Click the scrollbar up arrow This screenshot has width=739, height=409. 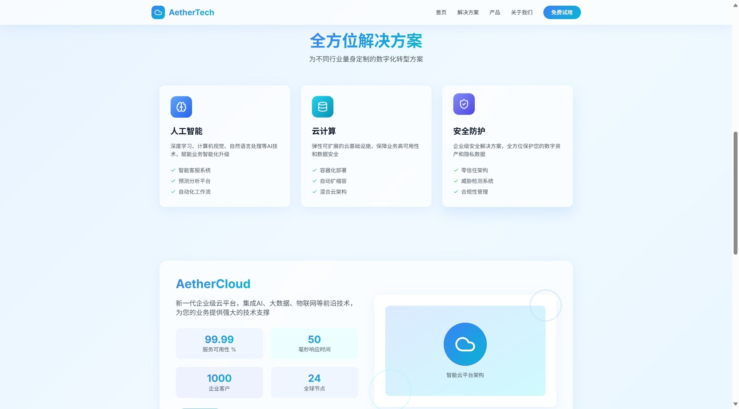735,5
